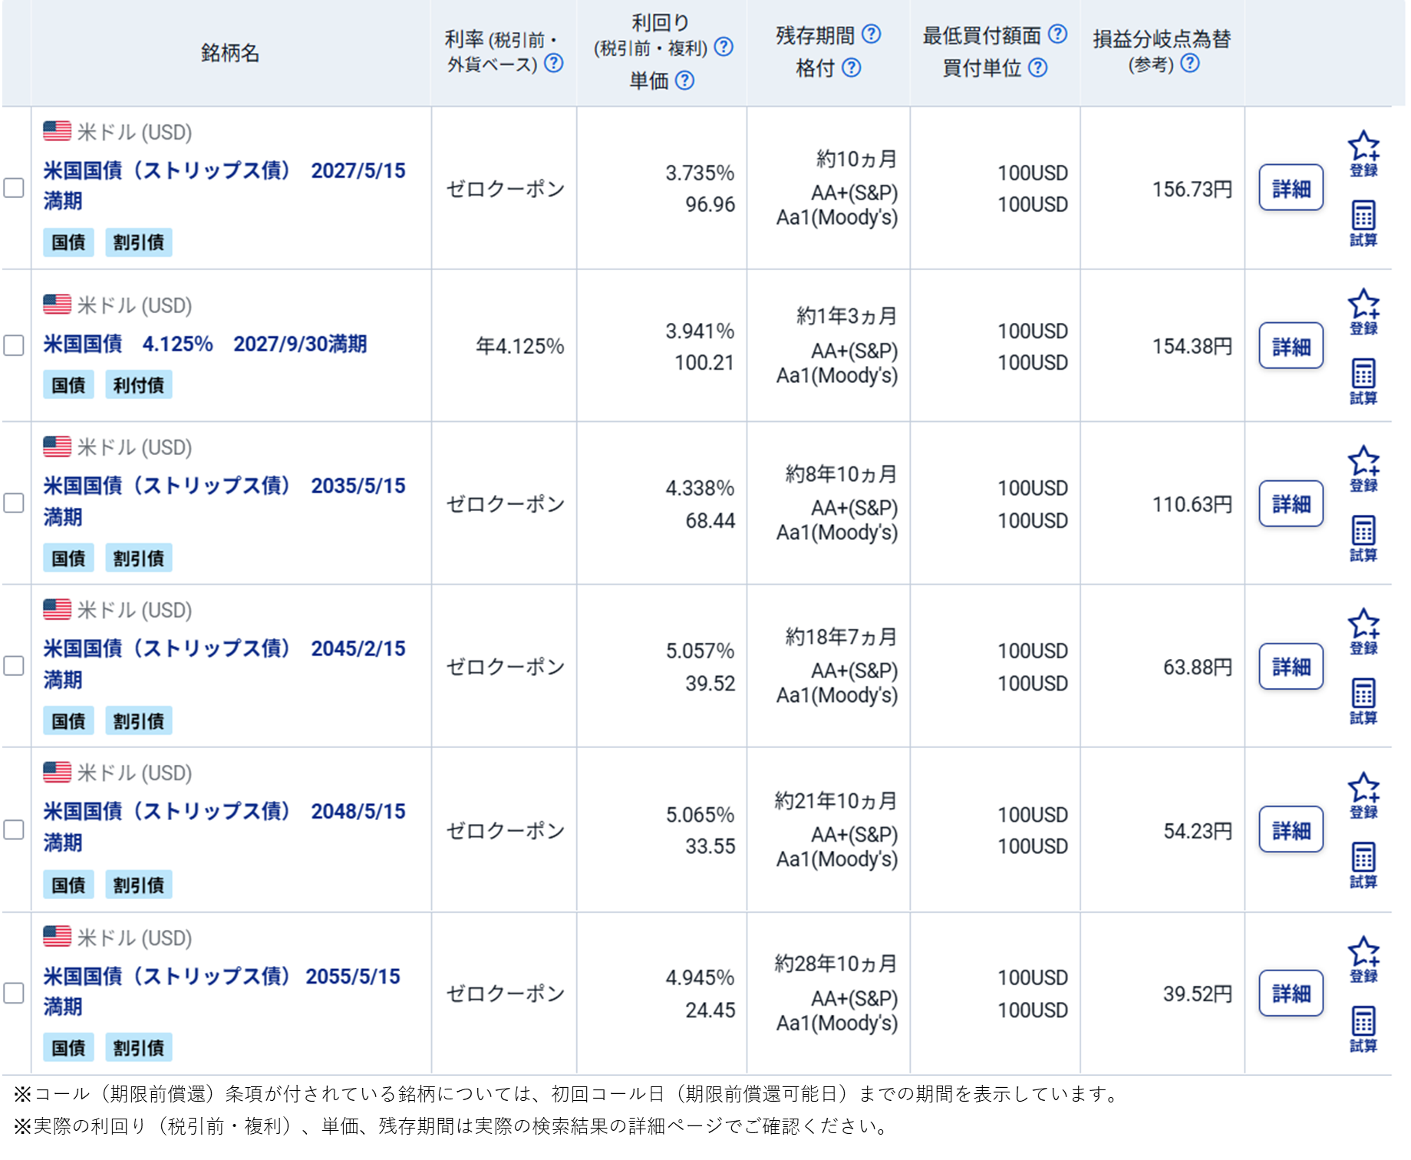Viewport: 1411px width, 1160px height.
Task: Open calculator 試算 for 2045/2/15 strips bond
Action: click(1363, 702)
